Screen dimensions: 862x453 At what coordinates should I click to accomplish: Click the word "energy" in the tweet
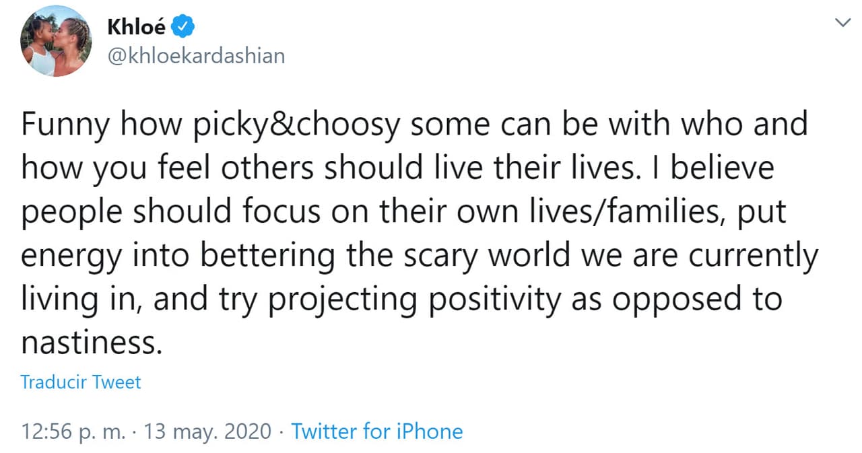pyautogui.click(x=73, y=256)
